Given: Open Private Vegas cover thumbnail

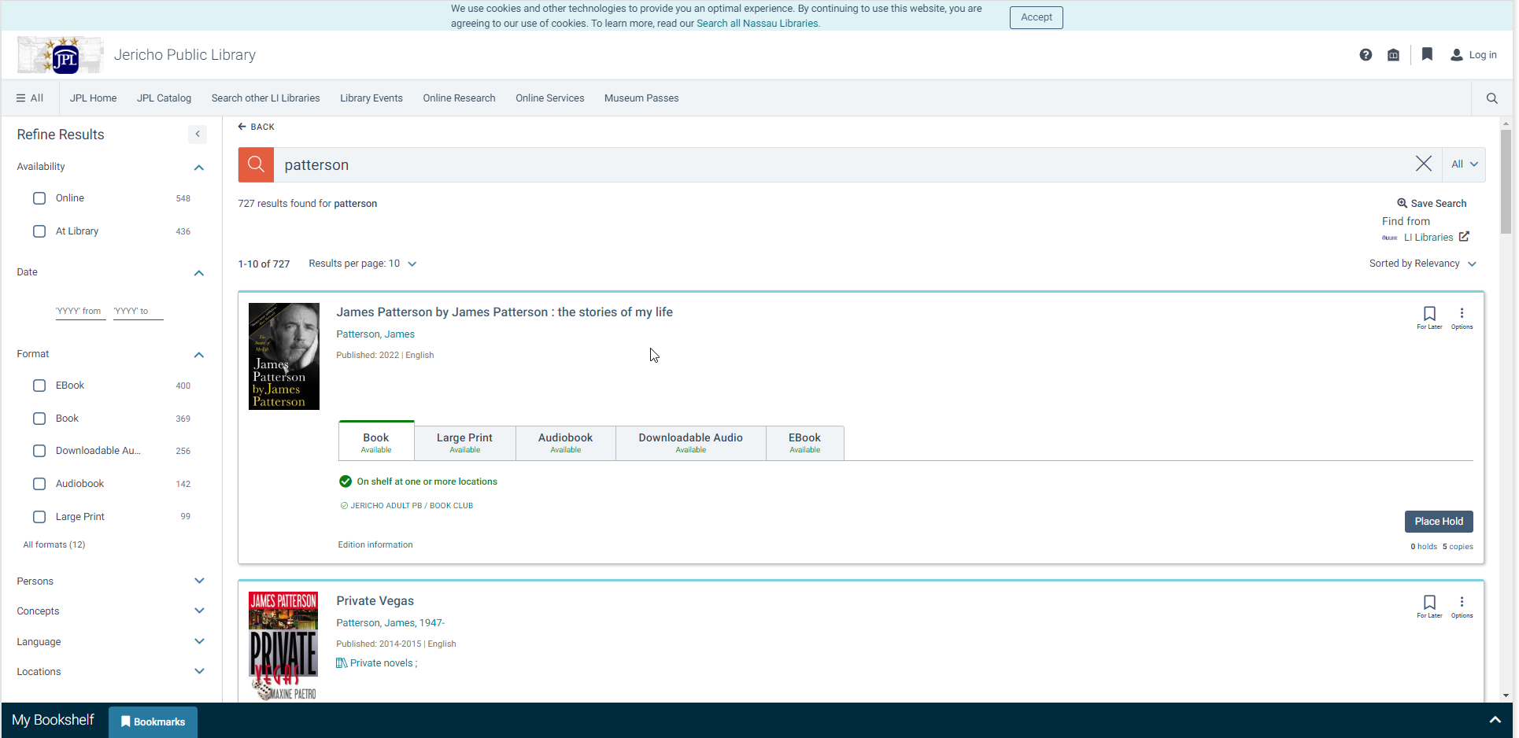Looking at the screenshot, I should (283, 646).
